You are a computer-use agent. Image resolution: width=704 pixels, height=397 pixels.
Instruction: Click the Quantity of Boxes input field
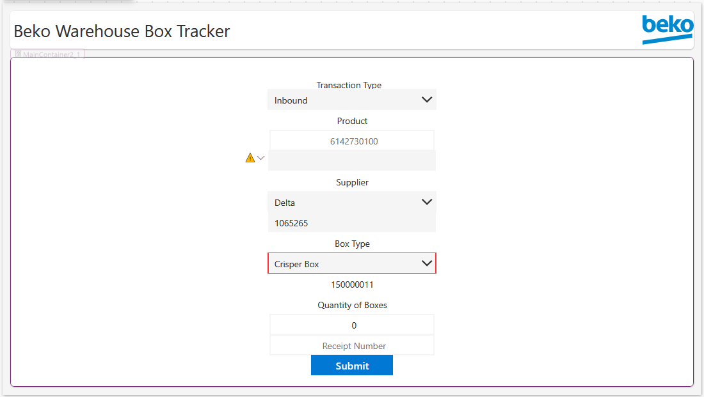[351, 325]
